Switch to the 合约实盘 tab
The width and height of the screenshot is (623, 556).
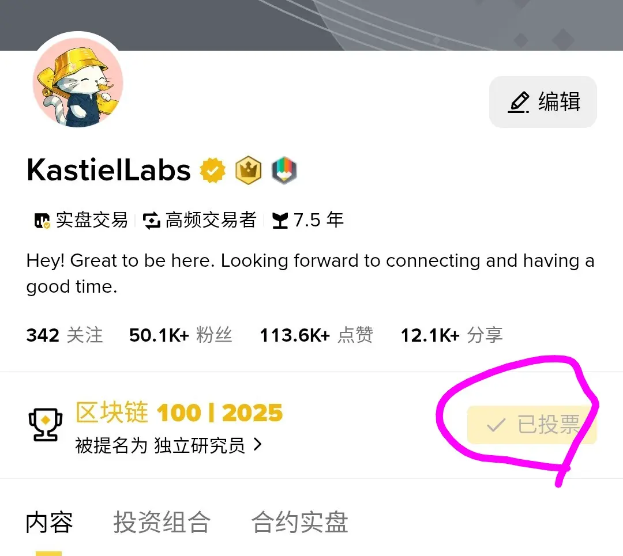[x=300, y=522]
